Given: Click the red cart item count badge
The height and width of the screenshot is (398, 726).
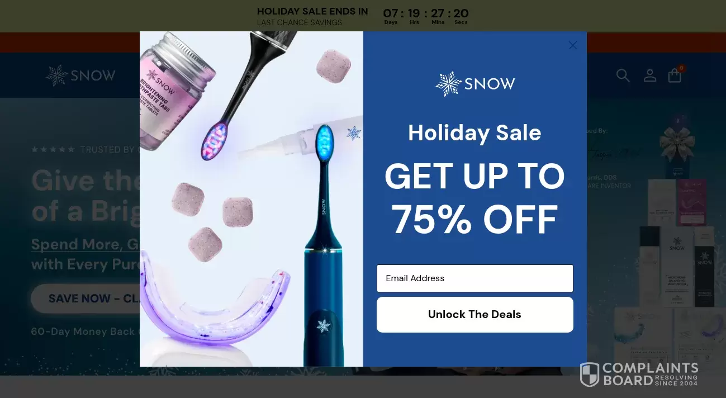Looking at the screenshot, I should [x=681, y=68].
